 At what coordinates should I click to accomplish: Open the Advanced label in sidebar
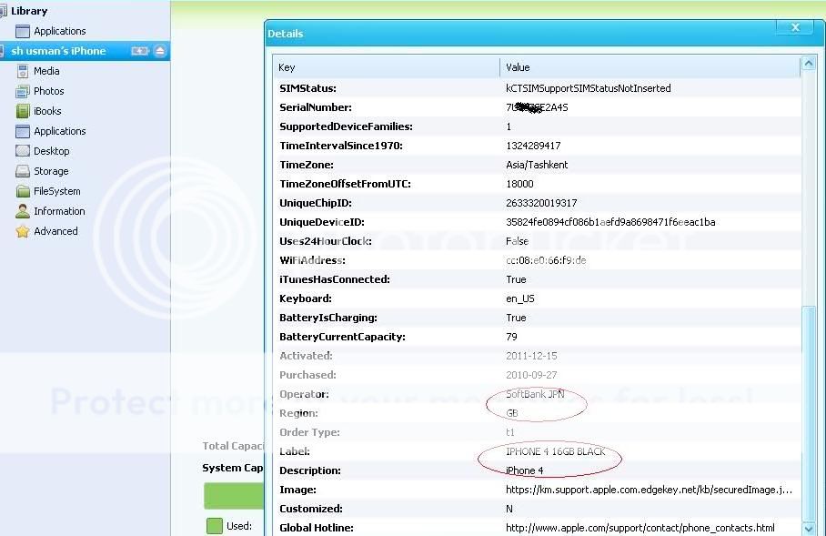coord(55,231)
